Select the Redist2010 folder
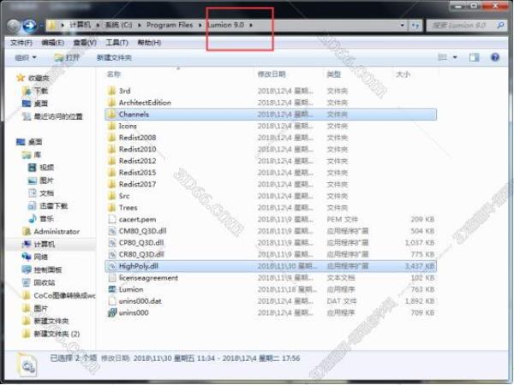Image resolution: width=514 pixels, height=385 pixels. coord(137,149)
